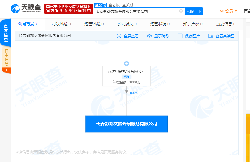The width and height of the screenshot is (250, 162).
Task: Click the 认缴金额：1000万 text
Action: point(127,82)
